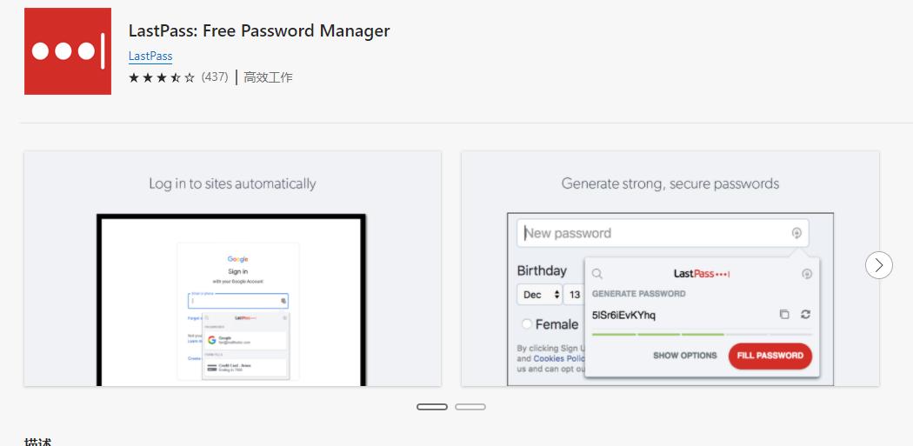Click the search magnifier in LastPass popup

597,274
